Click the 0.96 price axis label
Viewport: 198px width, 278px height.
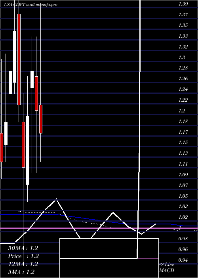tap(183, 249)
